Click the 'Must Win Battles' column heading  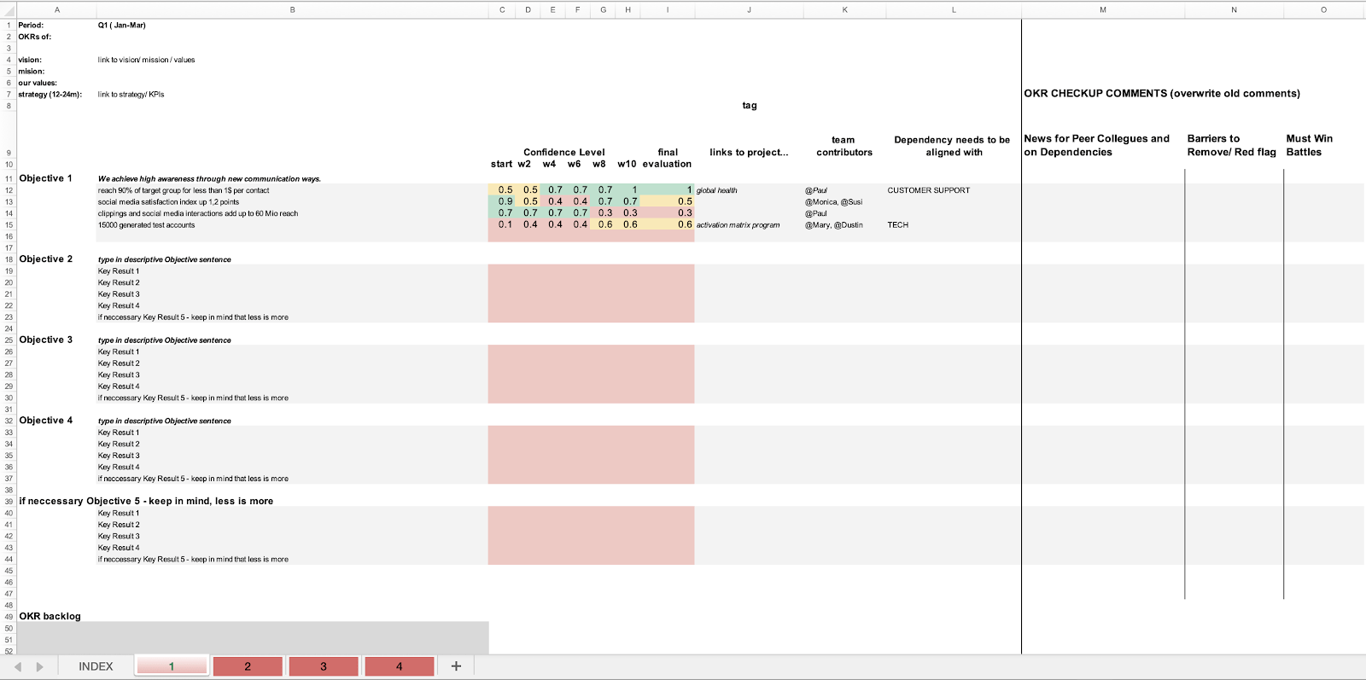[x=1309, y=145]
